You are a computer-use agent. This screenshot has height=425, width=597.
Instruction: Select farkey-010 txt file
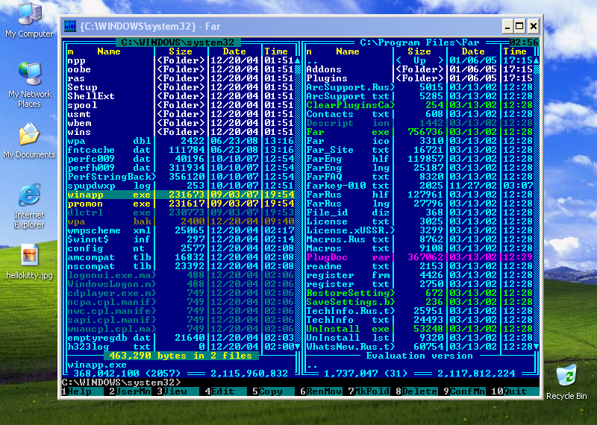click(x=419, y=186)
